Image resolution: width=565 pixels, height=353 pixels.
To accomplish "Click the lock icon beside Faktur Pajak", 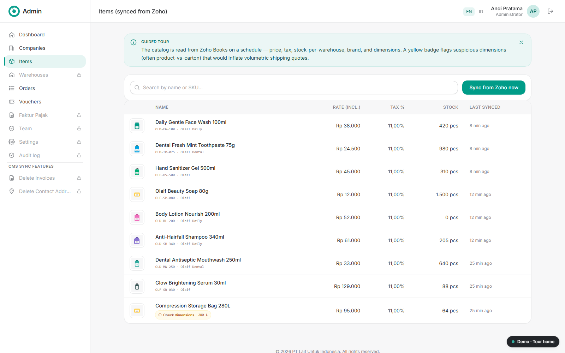I will pos(79,115).
